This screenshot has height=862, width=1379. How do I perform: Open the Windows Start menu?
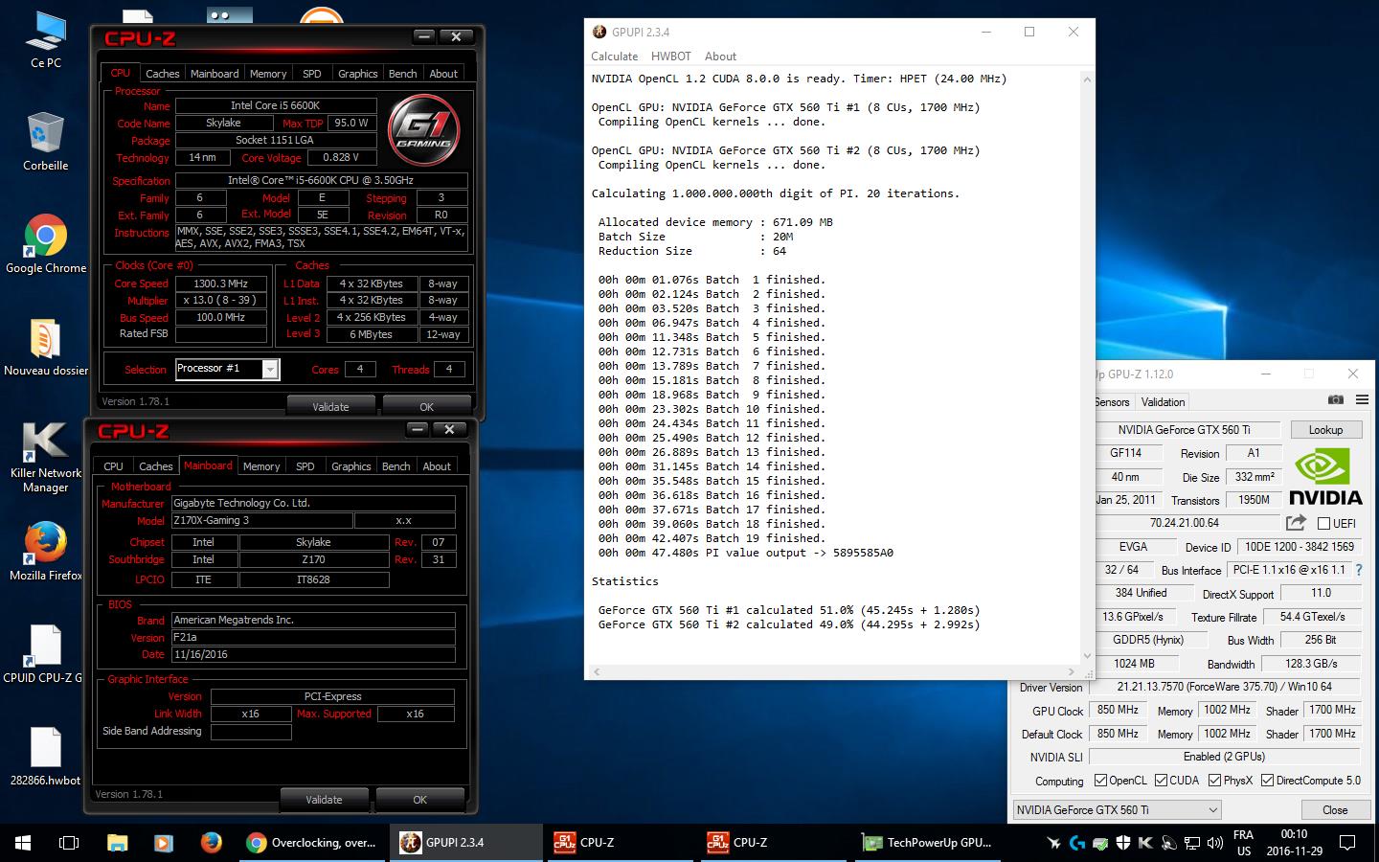(23, 843)
